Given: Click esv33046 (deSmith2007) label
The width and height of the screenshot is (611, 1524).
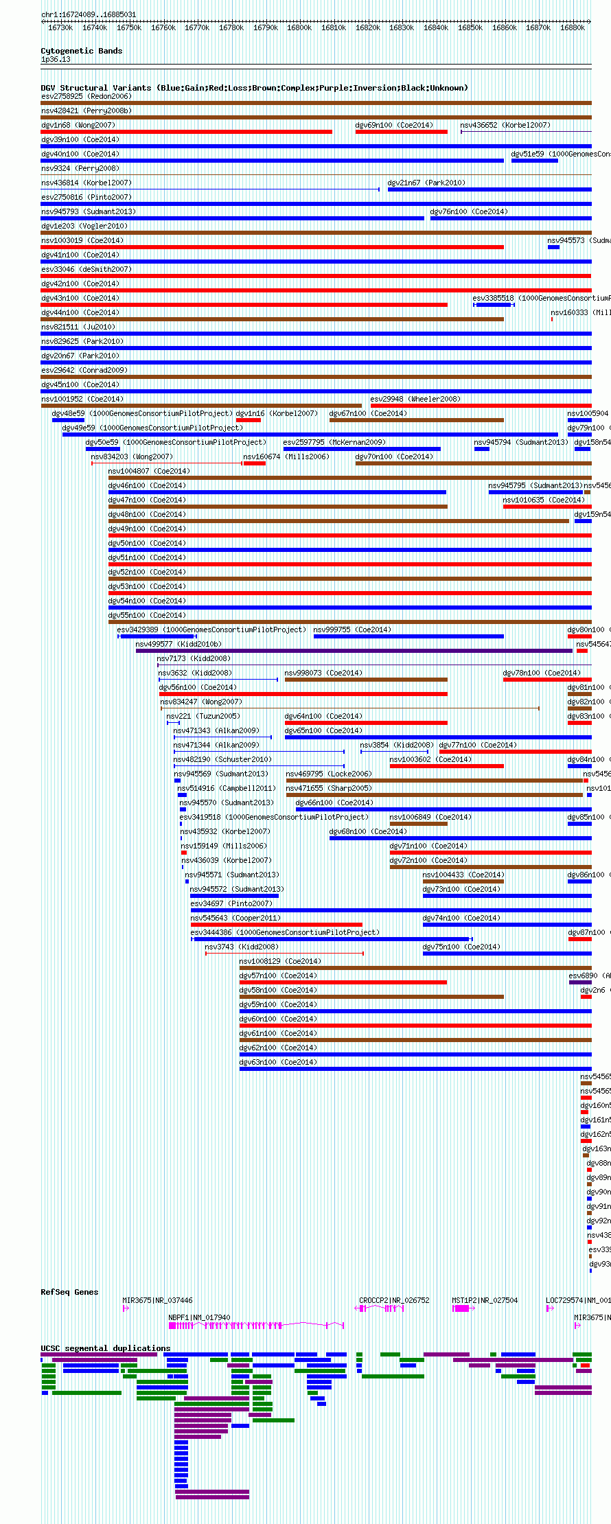Looking at the screenshot, I should coord(86,270).
